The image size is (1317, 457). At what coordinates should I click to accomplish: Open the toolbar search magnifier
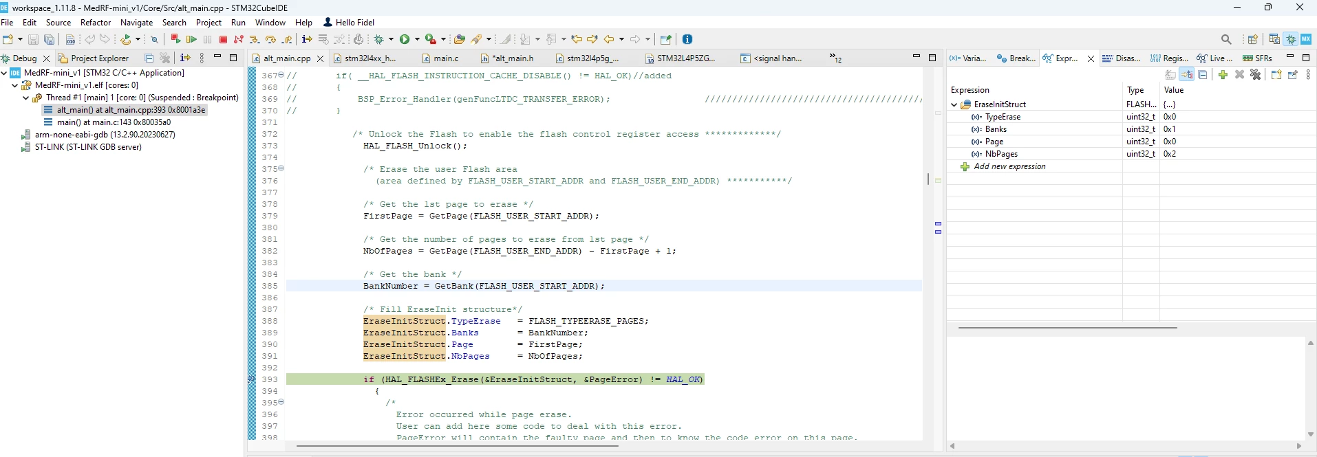coord(1226,39)
